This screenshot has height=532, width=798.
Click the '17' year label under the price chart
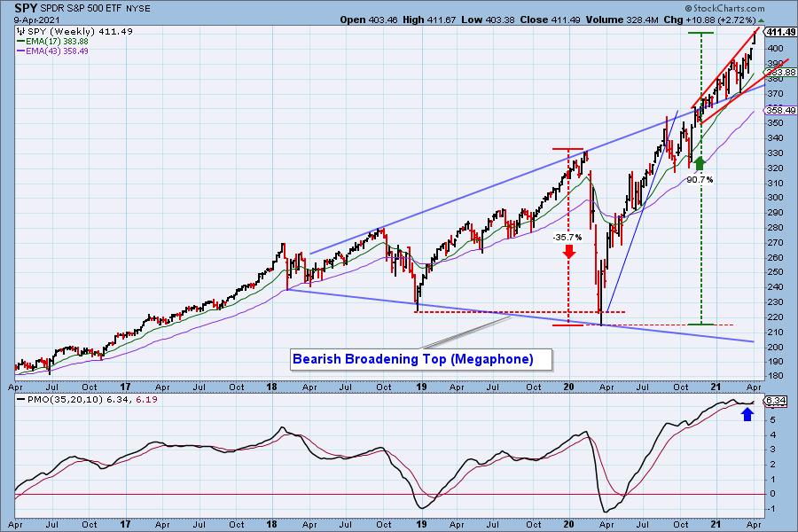pyautogui.click(x=125, y=387)
